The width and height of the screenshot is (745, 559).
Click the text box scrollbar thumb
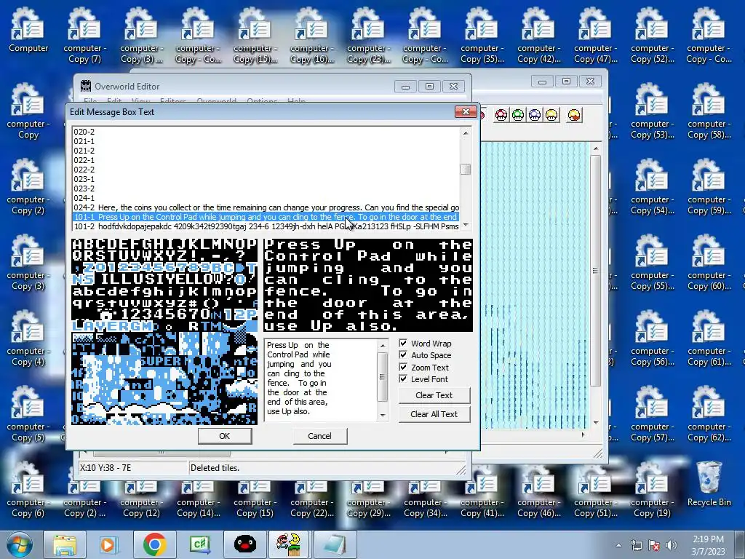[383, 376]
